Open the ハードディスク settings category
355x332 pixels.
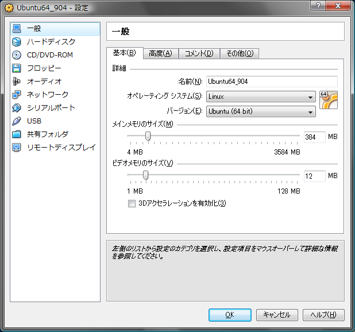(55, 42)
